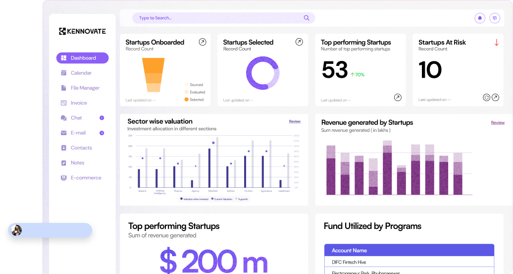Screen dimensions: 513x274
Task: Select E-commerce in the sidebar
Action: [86, 178]
